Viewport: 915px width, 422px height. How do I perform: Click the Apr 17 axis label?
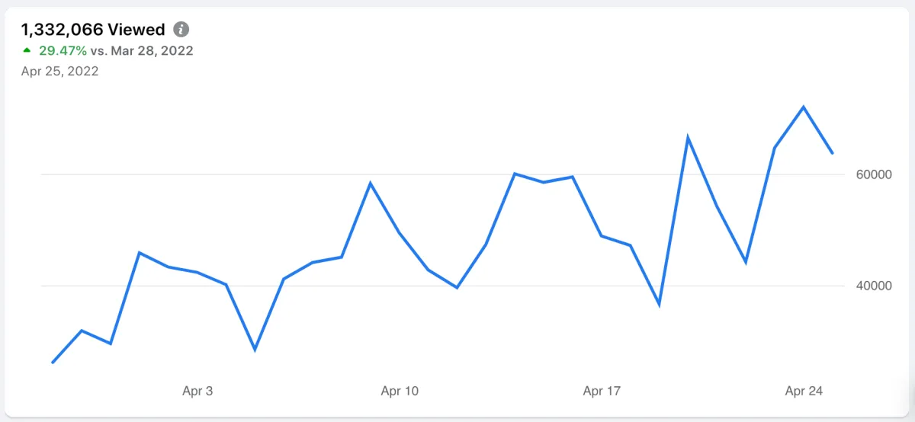[602, 392]
